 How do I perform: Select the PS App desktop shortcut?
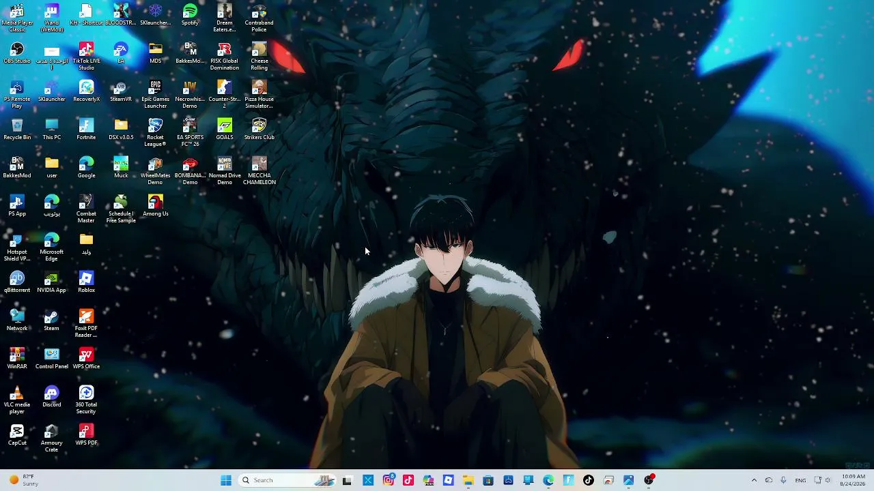pos(17,206)
